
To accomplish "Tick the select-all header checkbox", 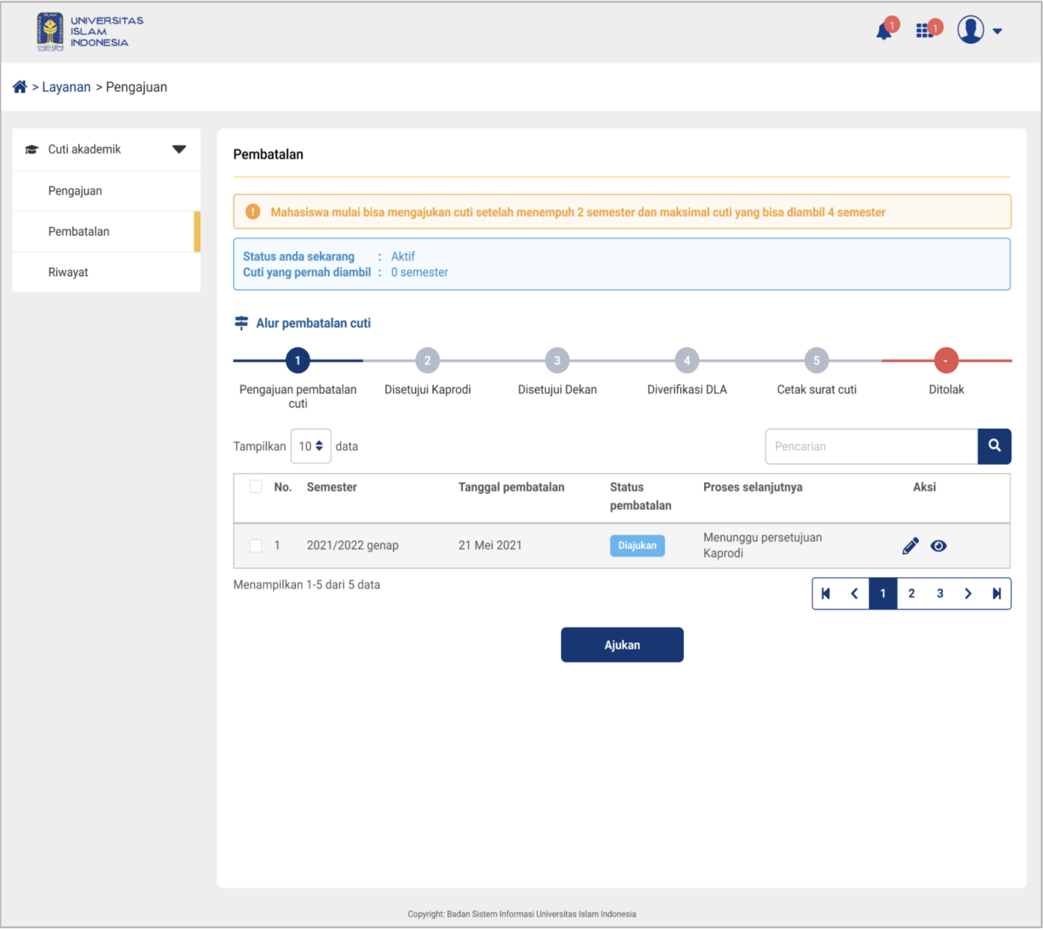I will point(256,487).
